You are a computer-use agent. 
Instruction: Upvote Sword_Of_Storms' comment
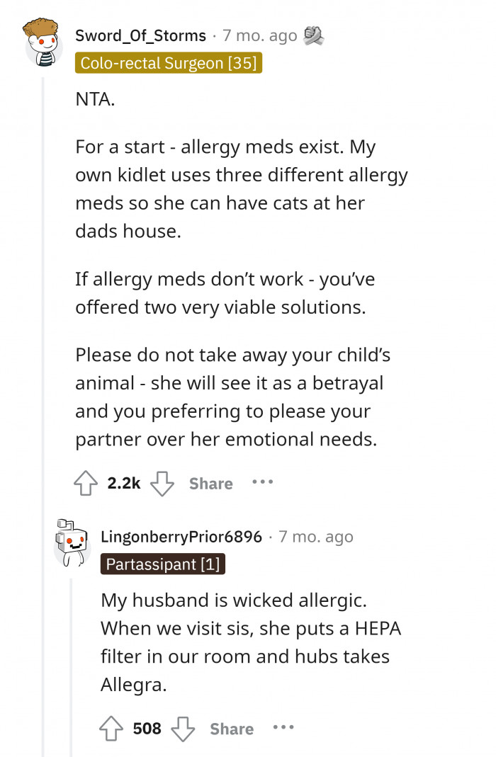click(86, 483)
